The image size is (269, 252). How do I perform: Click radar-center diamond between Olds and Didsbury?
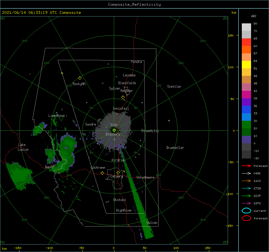click(x=114, y=130)
